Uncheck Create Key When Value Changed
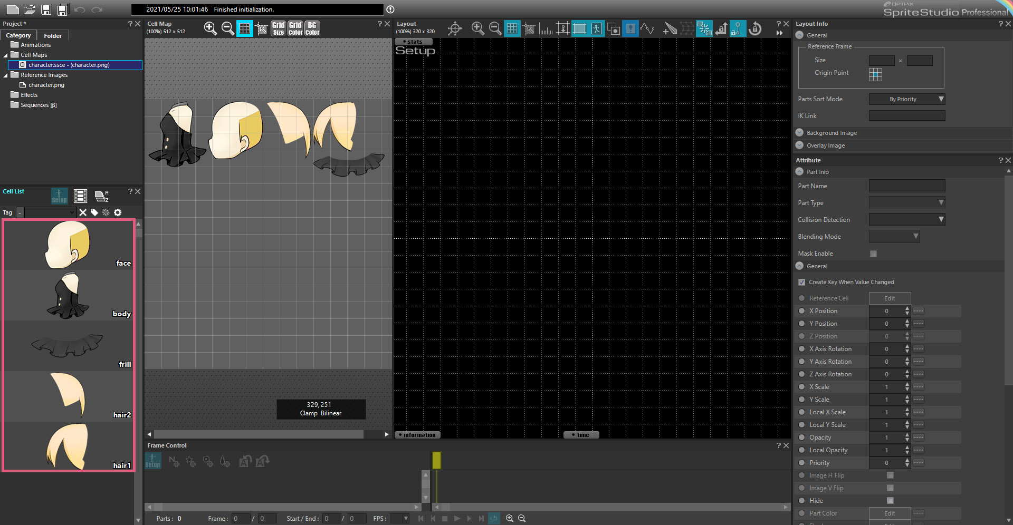Screen dimensions: 1013x525 [801, 282]
